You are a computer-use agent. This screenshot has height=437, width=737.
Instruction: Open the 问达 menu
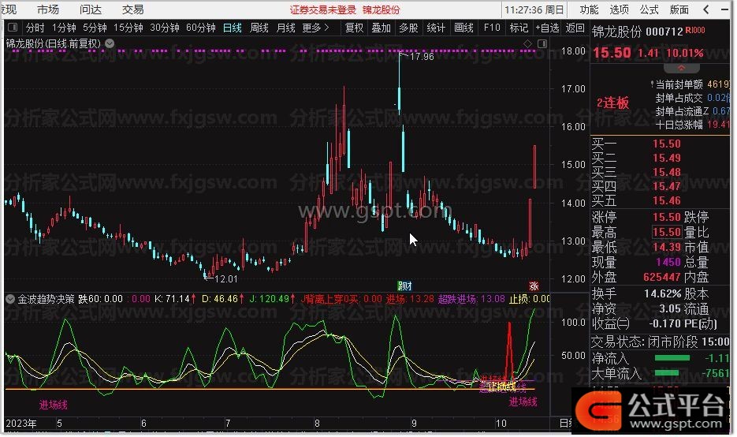tap(90, 9)
